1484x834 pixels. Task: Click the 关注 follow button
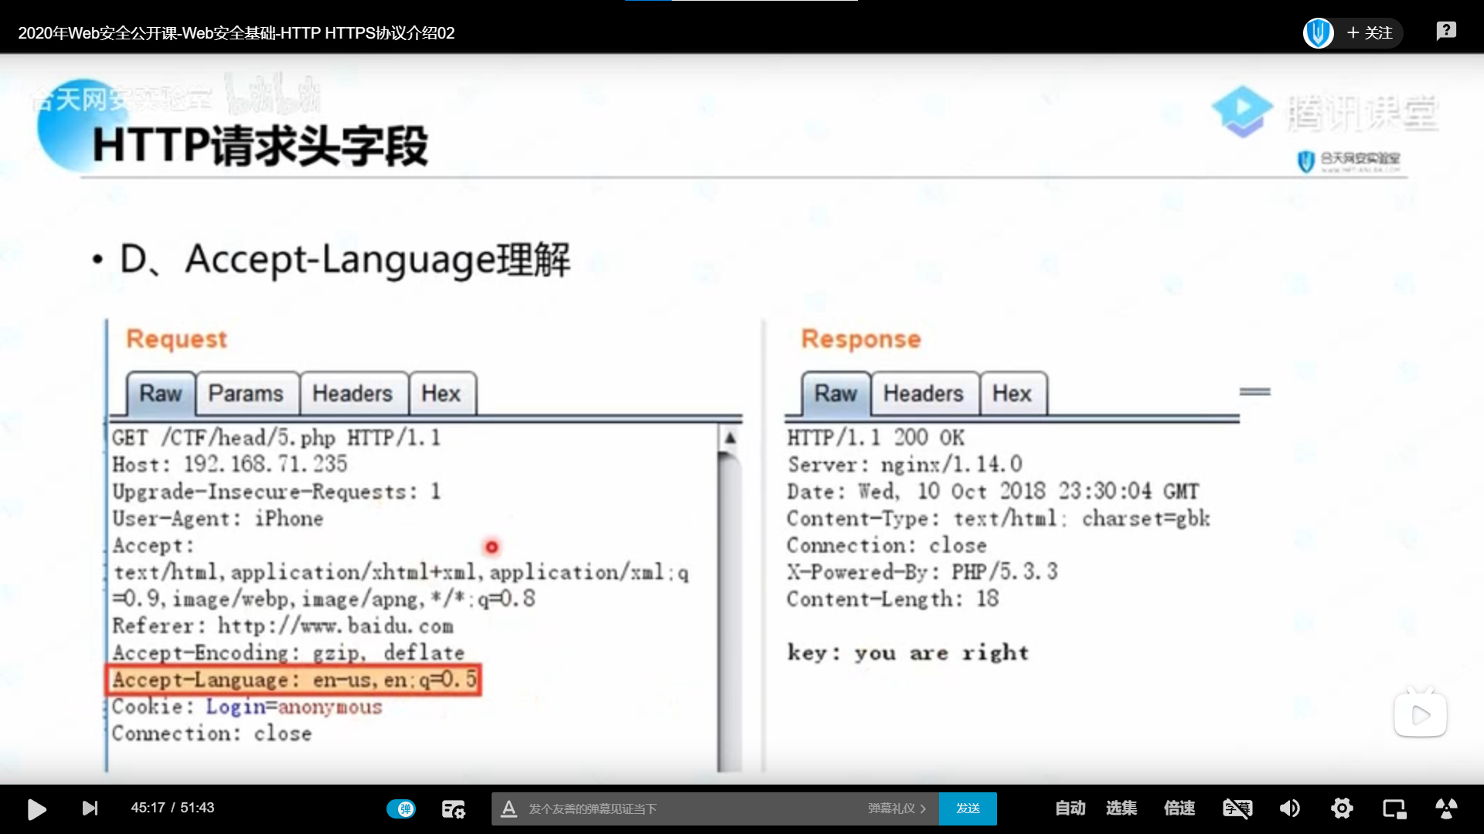click(x=1370, y=33)
